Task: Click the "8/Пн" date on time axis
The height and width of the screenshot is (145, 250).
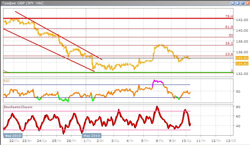Action: [160, 142]
